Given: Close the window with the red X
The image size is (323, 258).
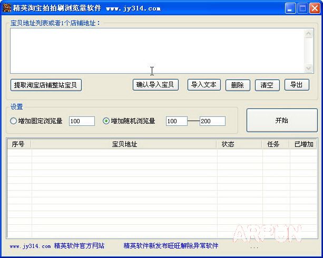Looking at the screenshot, I should coord(315,8).
